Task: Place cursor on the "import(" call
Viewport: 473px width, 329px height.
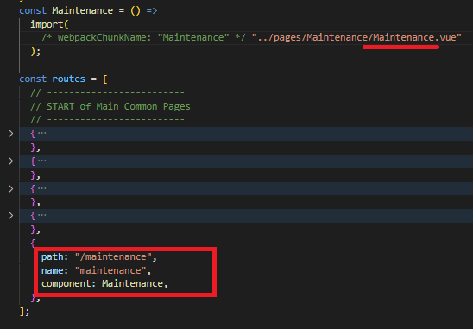Action: point(49,24)
